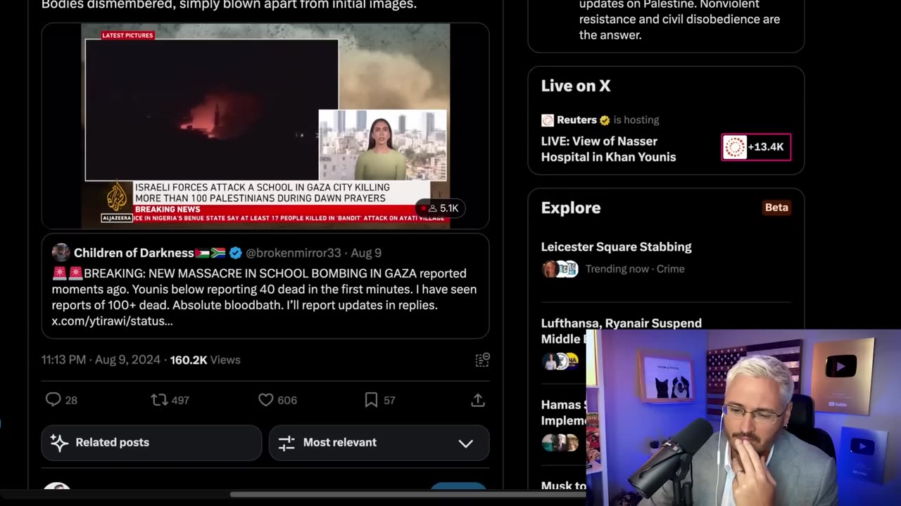901x506 pixels.
Task: Click the 11:13 PM · Aug 9, 2024 timestamp
Action: (x=101, y=360)
